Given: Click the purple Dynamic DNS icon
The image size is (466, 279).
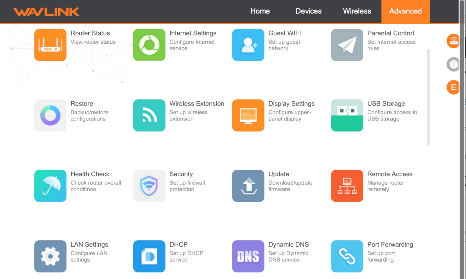Looking at the screenshot, I should tap(248, 256).
